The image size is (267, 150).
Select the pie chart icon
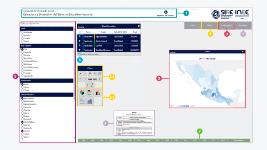tap(82, 93)
